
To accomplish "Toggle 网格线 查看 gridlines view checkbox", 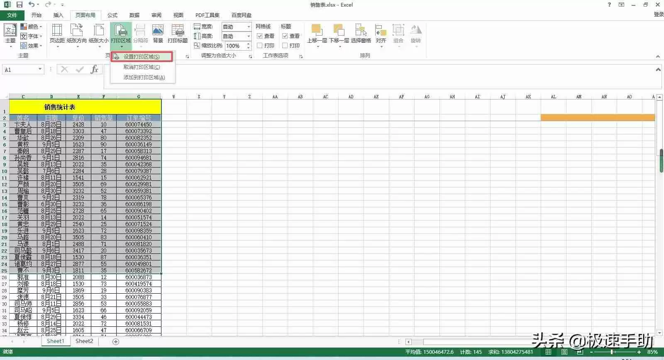I will click(x=260, y=36).
